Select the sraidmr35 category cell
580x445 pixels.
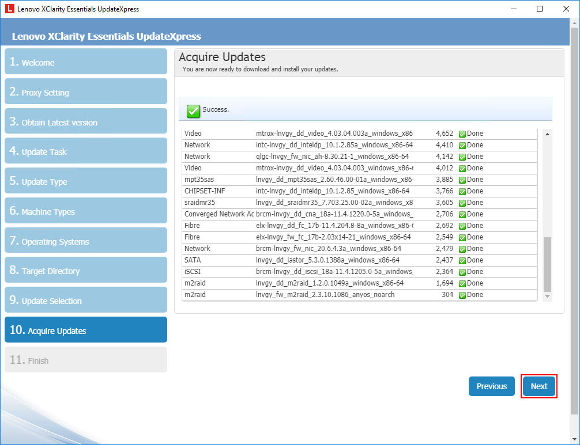199,203
